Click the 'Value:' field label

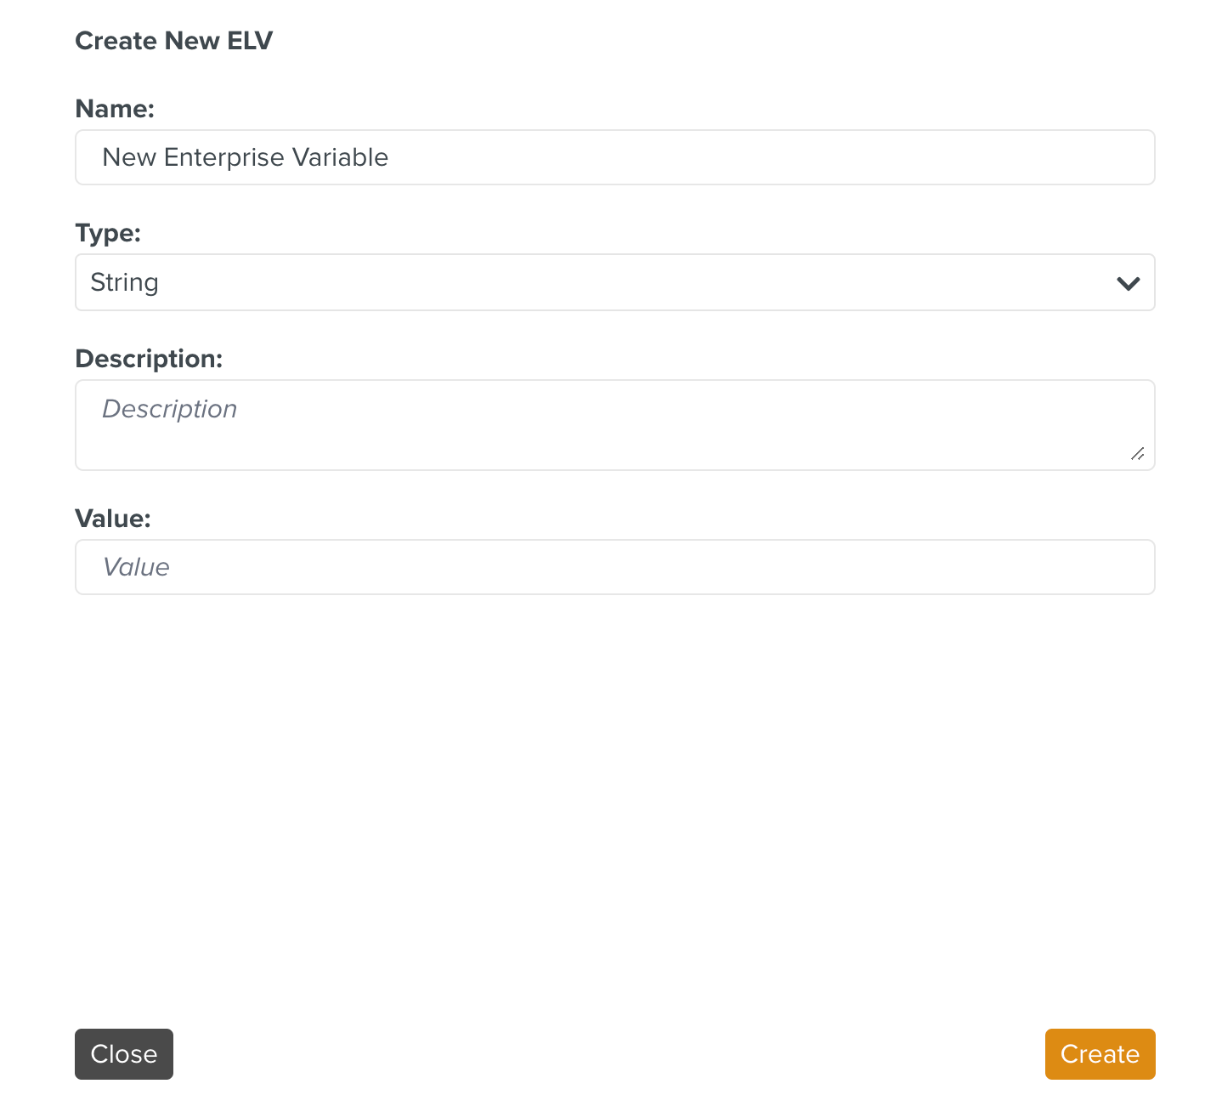113,519
